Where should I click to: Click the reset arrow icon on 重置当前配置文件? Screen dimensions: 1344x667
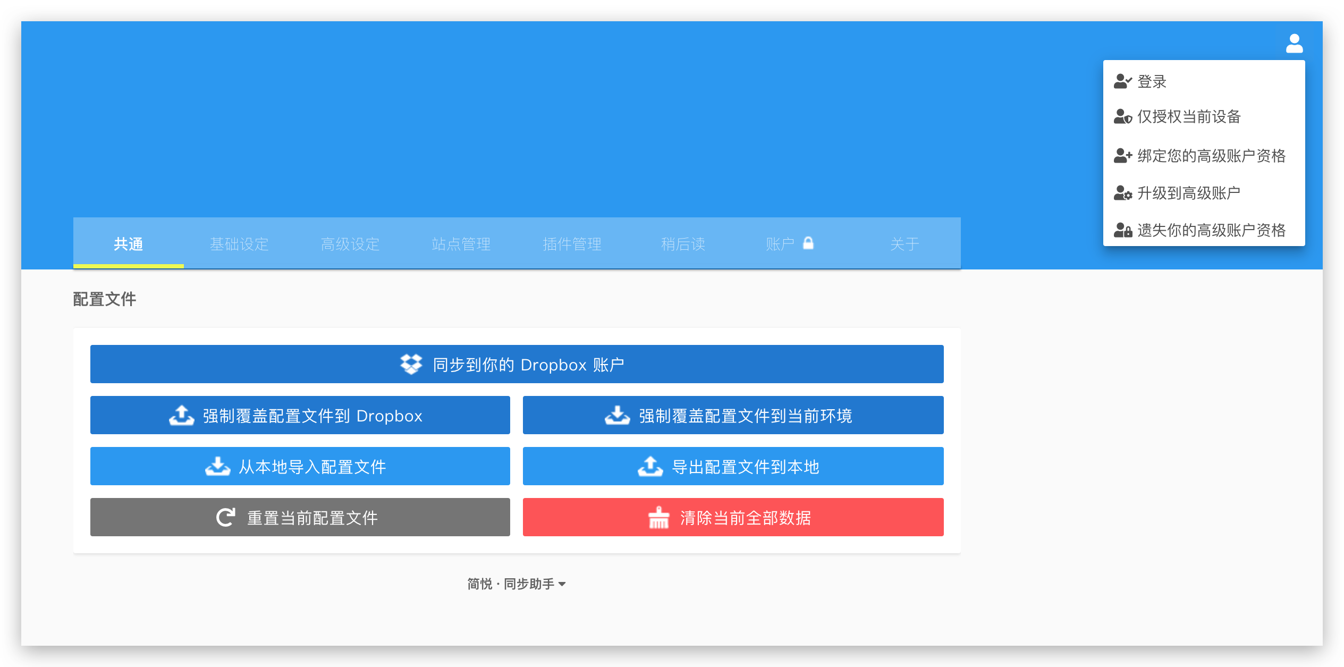point(226,517)
